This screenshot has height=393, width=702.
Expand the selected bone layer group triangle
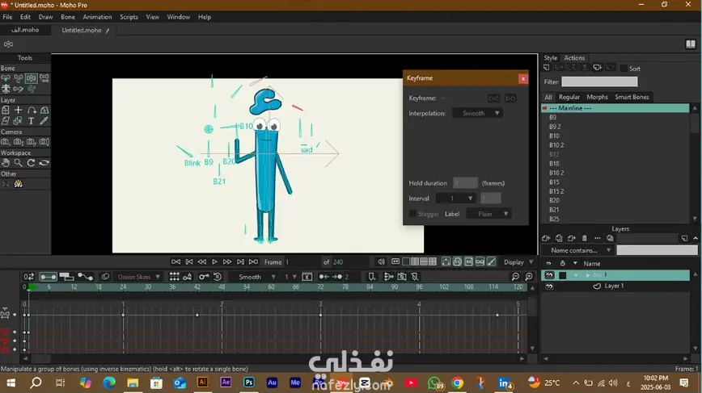click(588, 275)
